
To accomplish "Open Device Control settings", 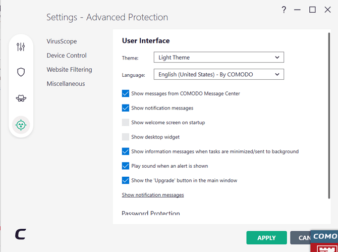I will (x=67, y=56).
